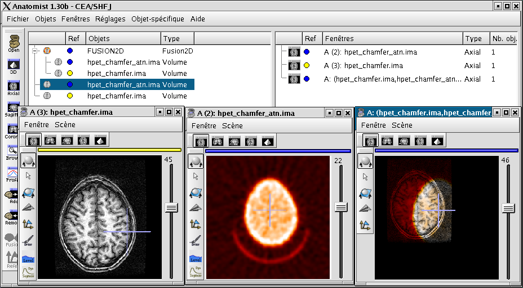Select 'A (3): hpet_chamfer.ima' in windows list
The image size is (523, 288).
(x=363, y=66)
